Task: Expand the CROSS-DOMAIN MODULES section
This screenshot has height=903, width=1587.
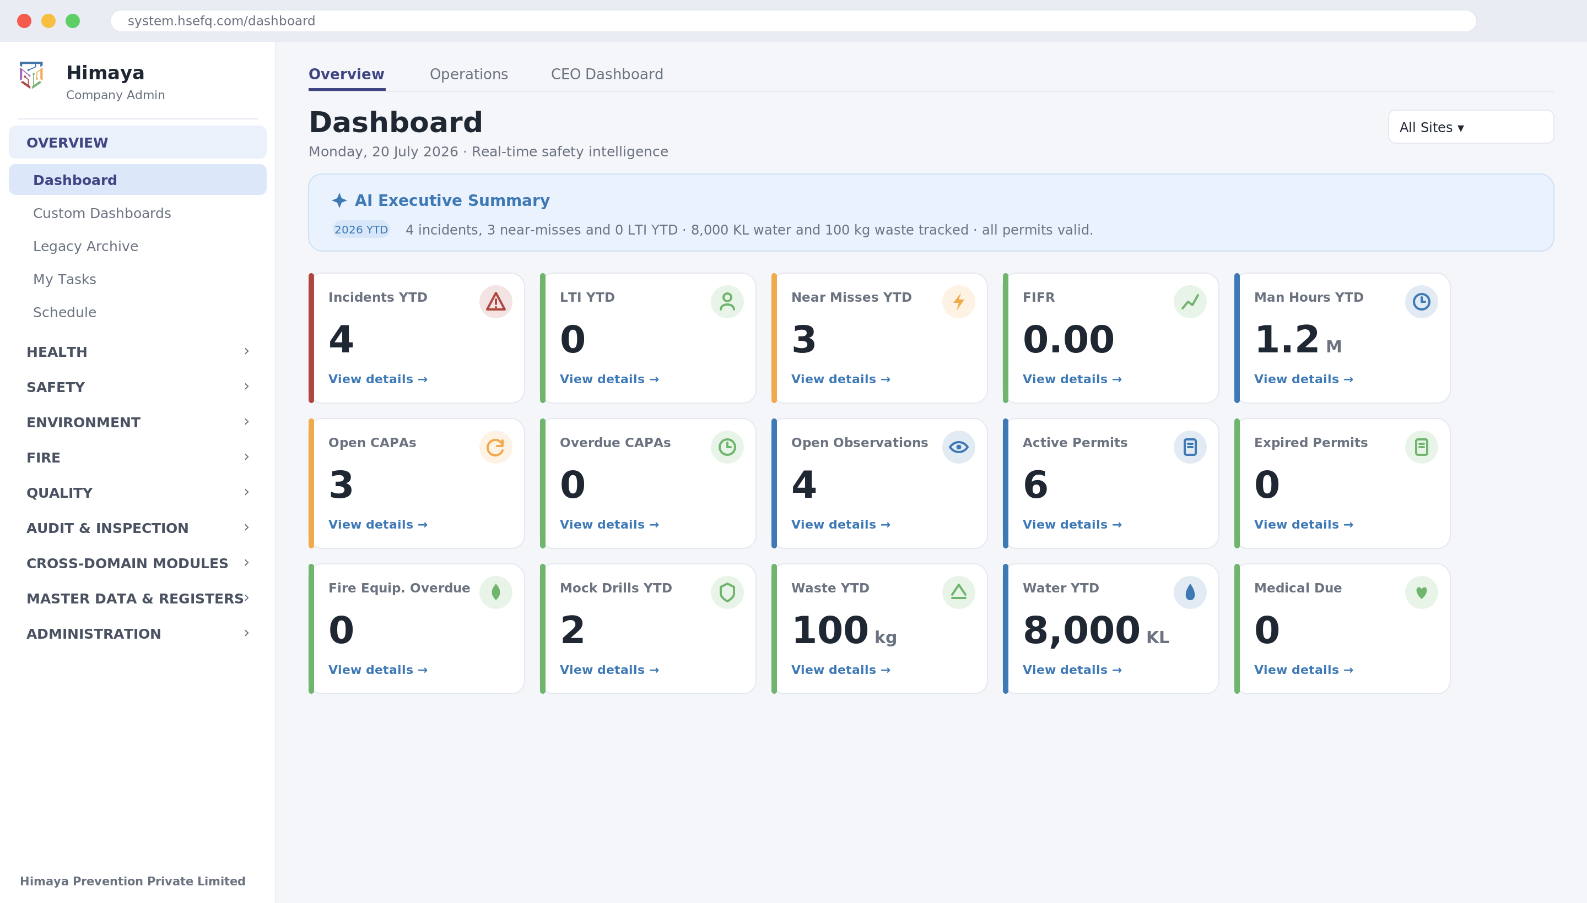Action: coord(137,563)
